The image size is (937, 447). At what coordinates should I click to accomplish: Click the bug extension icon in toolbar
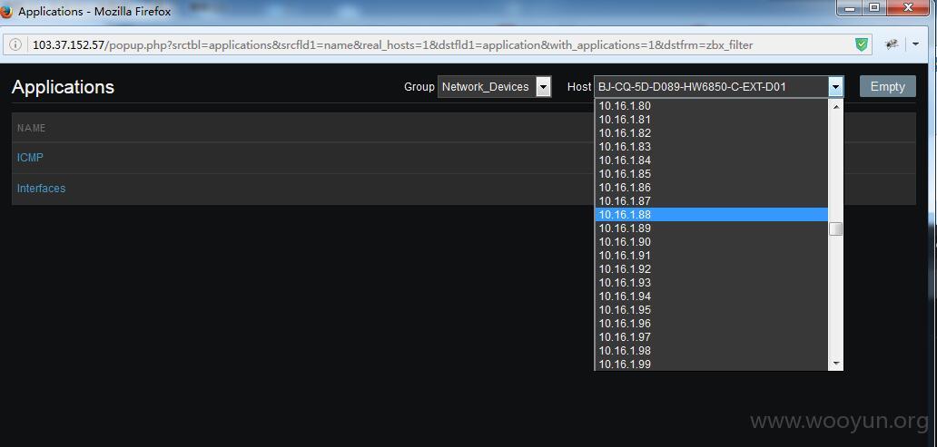point(893,44)
